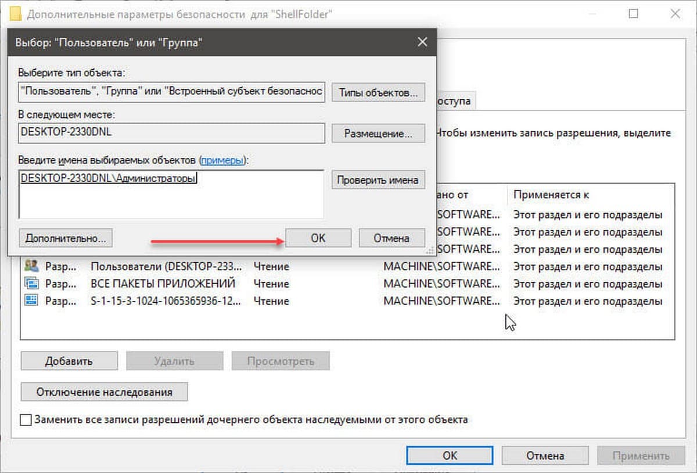The image size is (697, 473).
Task: Click Отключение наследования button
Action: coord(105,392)
